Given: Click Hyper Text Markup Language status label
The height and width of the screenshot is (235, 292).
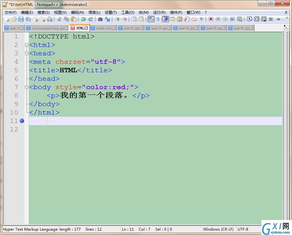Looking at the screenshot, I should pyautogui.click(x=30, y=229).
